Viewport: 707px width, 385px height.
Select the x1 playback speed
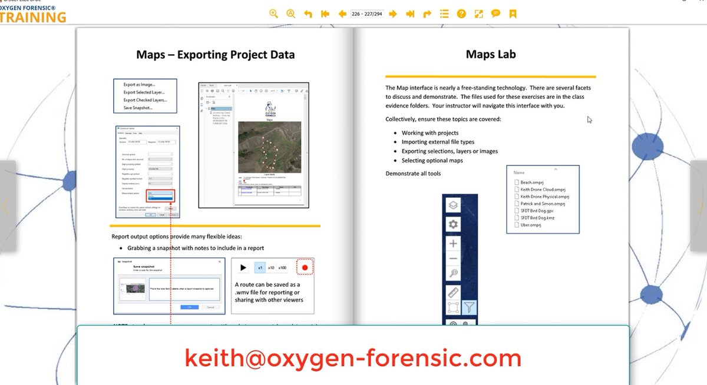[260, 268]
